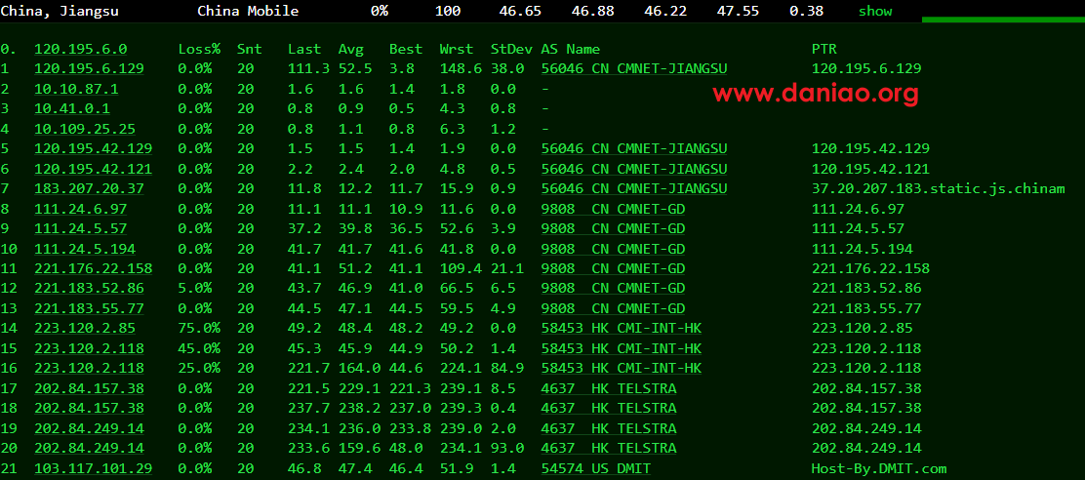The image size is (1085, 480).
Task: Select the 164.0 average latency value
Action: click(359, 369)
